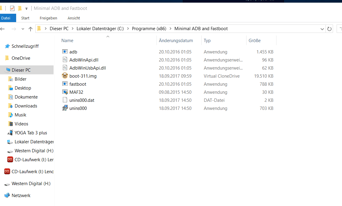
Task: Click the OneDrive folder icon
Action: pos(7,58)
